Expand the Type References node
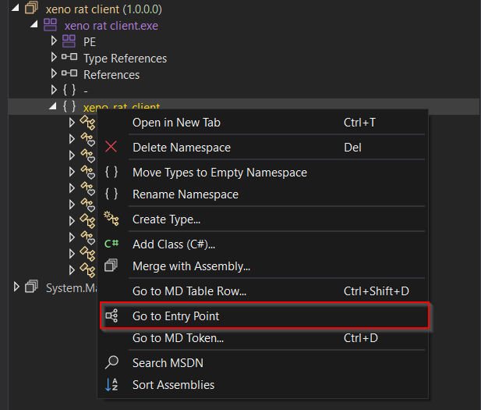The image size is (481, 410). point(54,58)
